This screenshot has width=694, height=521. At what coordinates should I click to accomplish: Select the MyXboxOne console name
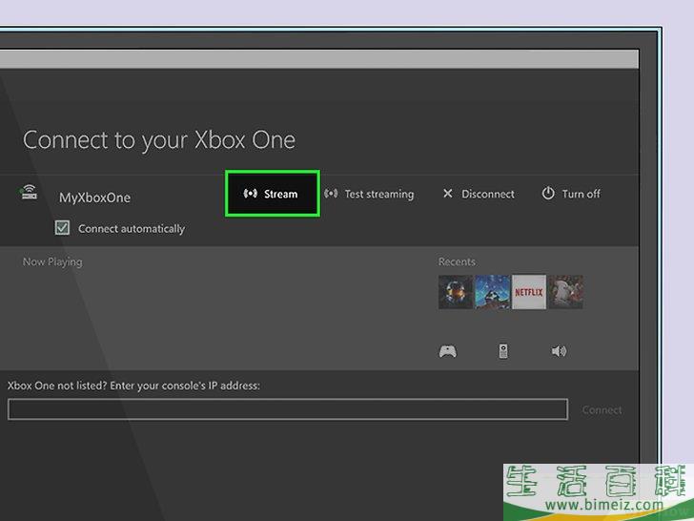94,198
